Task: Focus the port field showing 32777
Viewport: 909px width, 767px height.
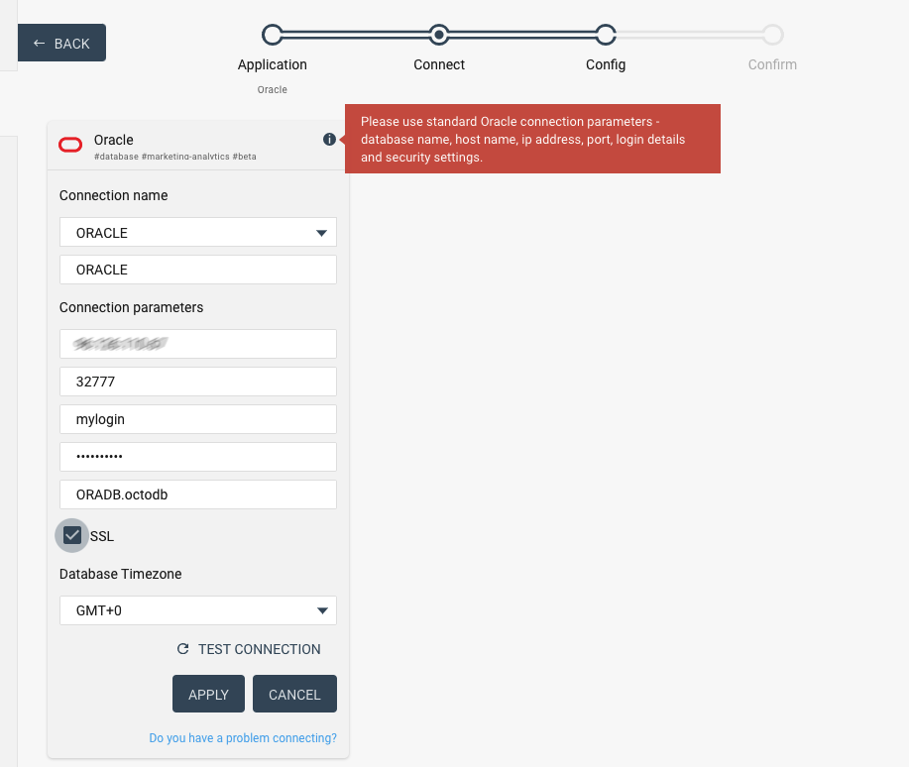Action: (197, 382)
